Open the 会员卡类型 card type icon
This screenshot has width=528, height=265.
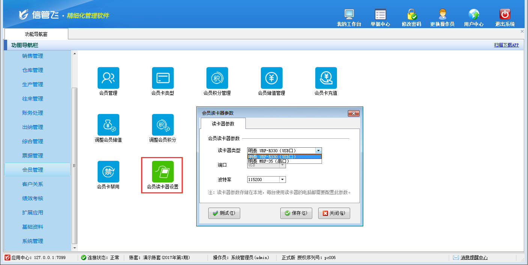point(162,78)
